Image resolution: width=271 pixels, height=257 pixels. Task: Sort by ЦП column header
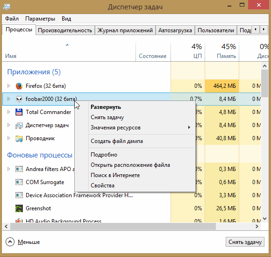click(188, 52)
